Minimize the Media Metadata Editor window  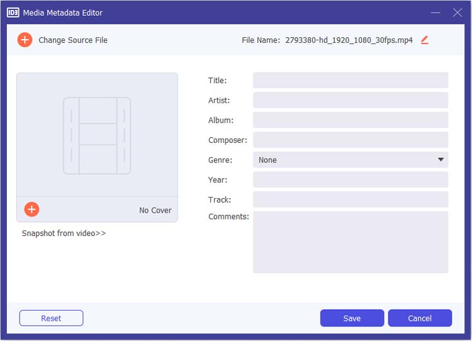click(x=435, y=13)
